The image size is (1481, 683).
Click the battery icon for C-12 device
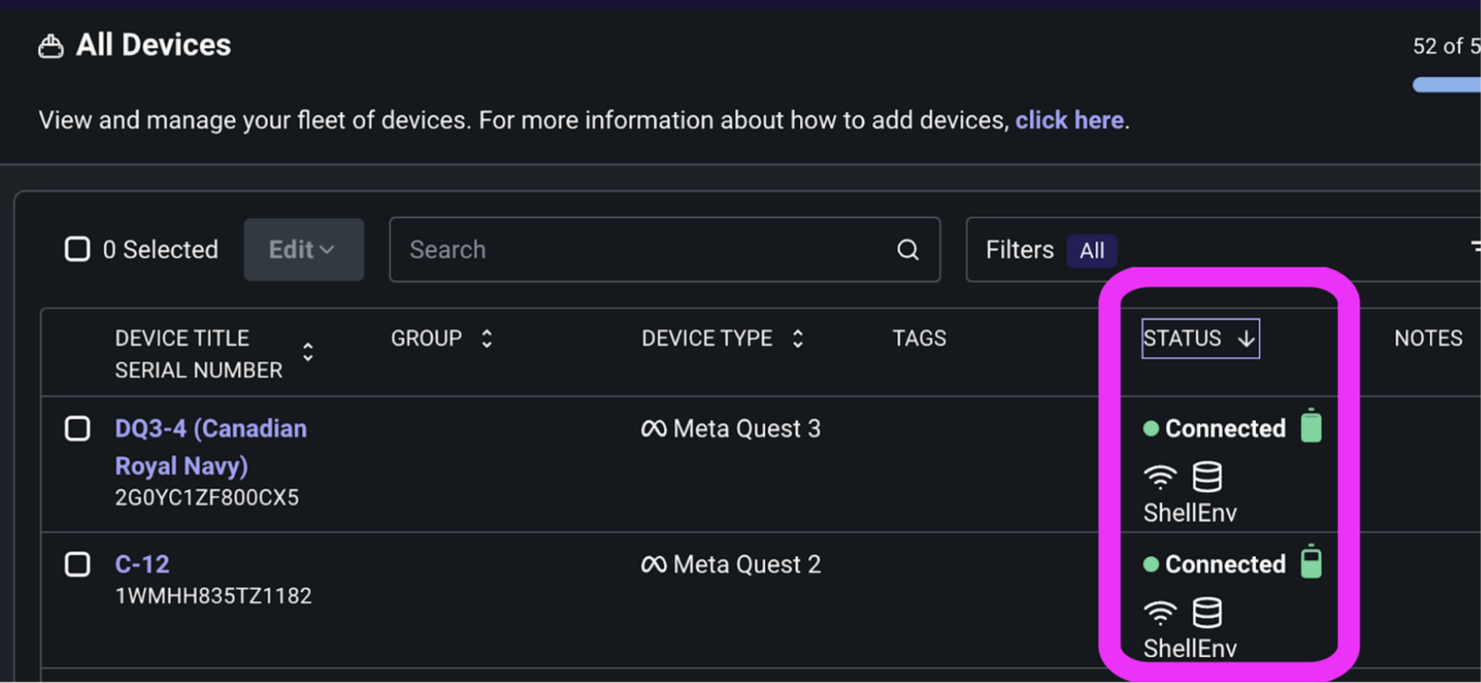point(1311,562)
